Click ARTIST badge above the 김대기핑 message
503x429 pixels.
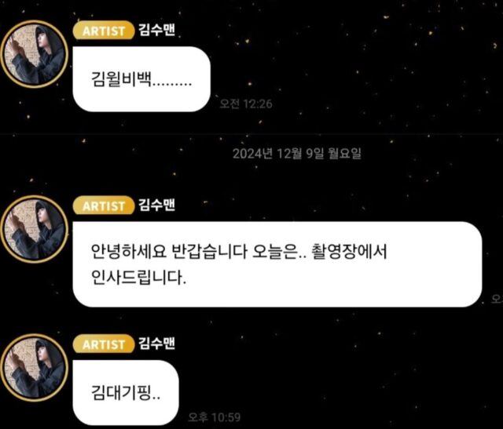[104, 344]
